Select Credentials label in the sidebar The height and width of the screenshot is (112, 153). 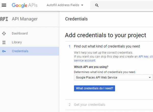tap(20, 51)
